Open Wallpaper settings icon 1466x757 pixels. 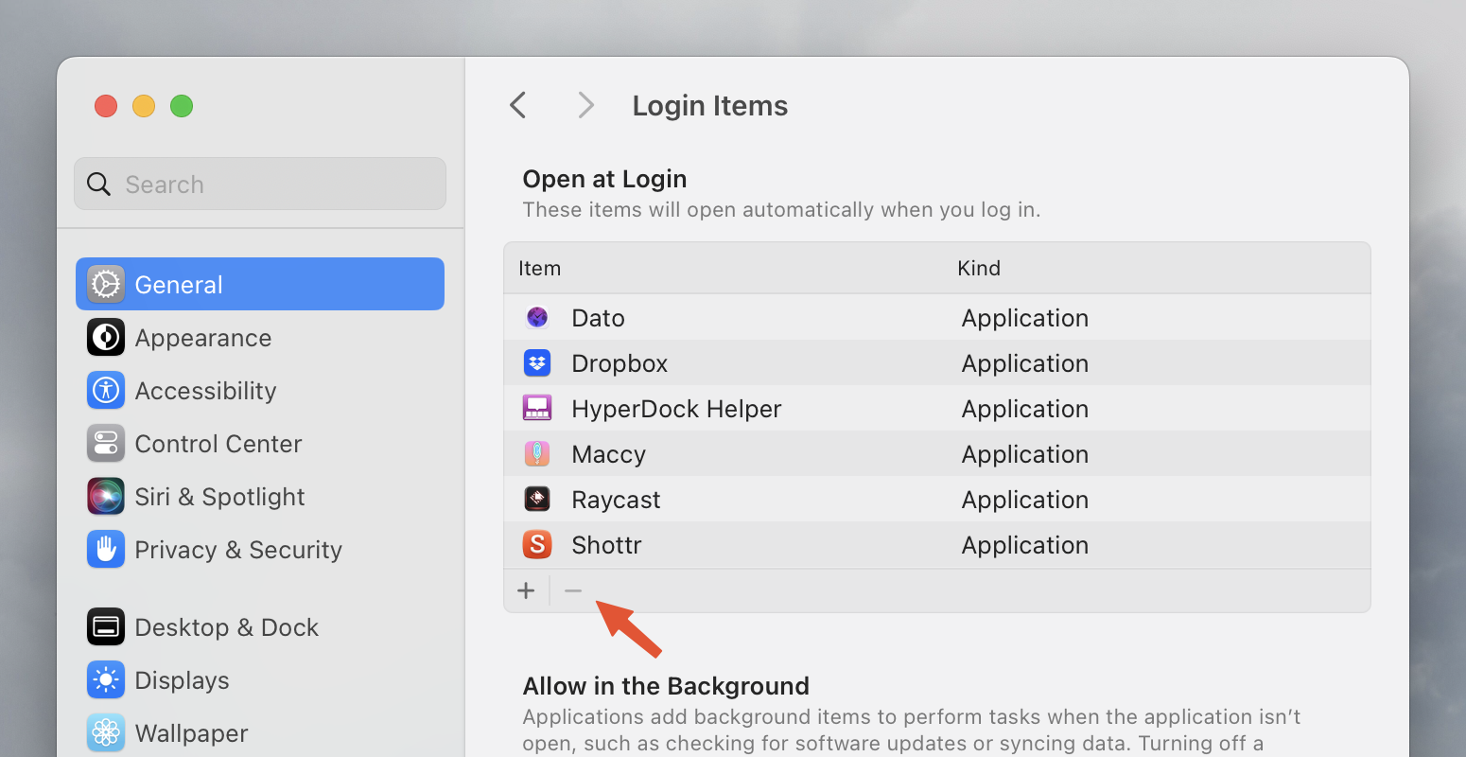tap(106, 733)
